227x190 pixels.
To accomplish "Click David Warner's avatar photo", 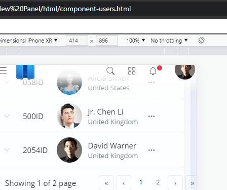I will tap(69, 150).
